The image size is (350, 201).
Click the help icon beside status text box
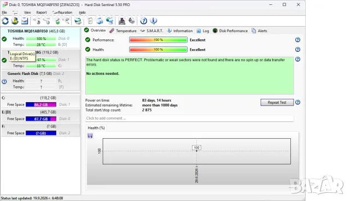pyautogui.click(x=297, y=60)
